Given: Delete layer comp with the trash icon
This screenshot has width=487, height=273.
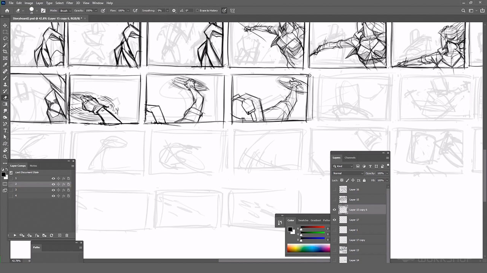Looking at the screenshot, I should [67, 235].
